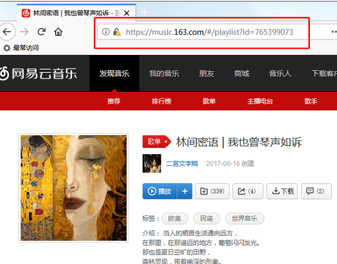Reload the page with refresh icon
The image size is (337, 264).
[x=42, y=32]
